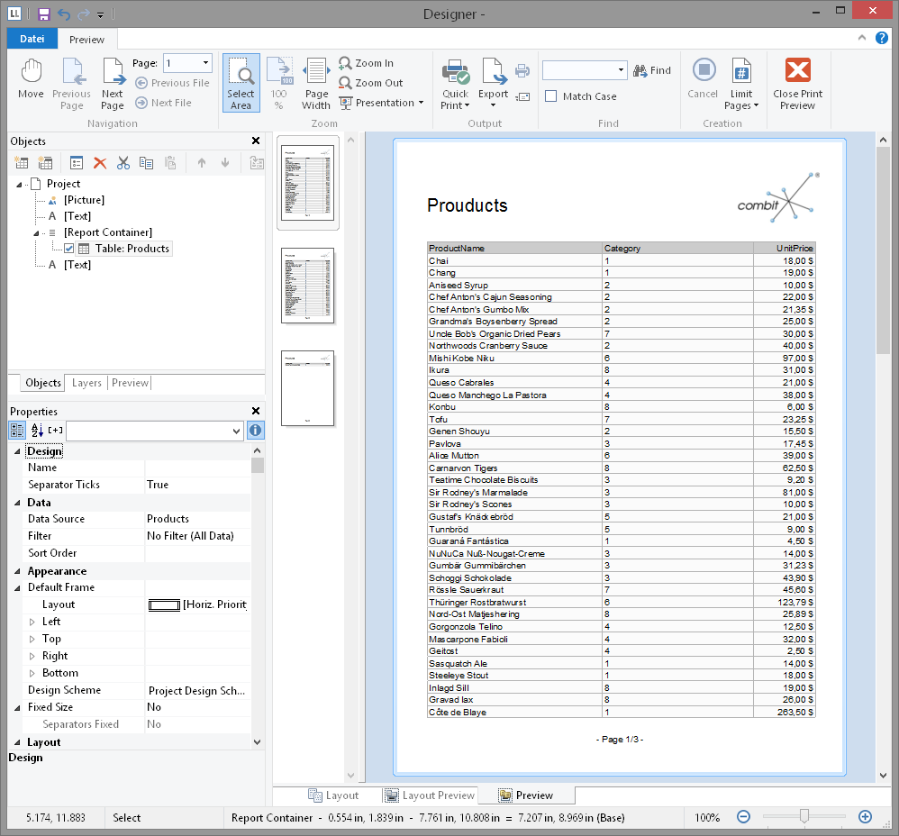Open the Presentation dropdown menu
The width and height of the screenshot is (899, 836).
[420, 103]
